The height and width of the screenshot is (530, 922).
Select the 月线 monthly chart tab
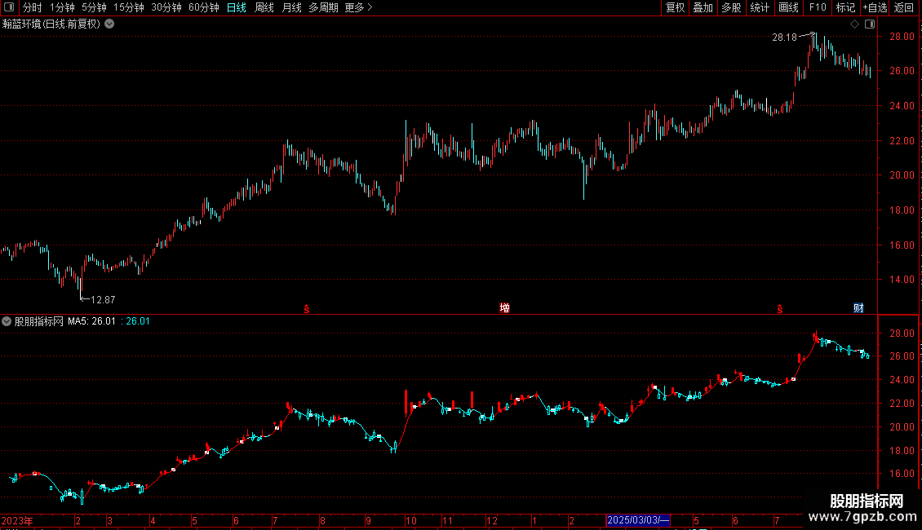click(x=291, y=7)
